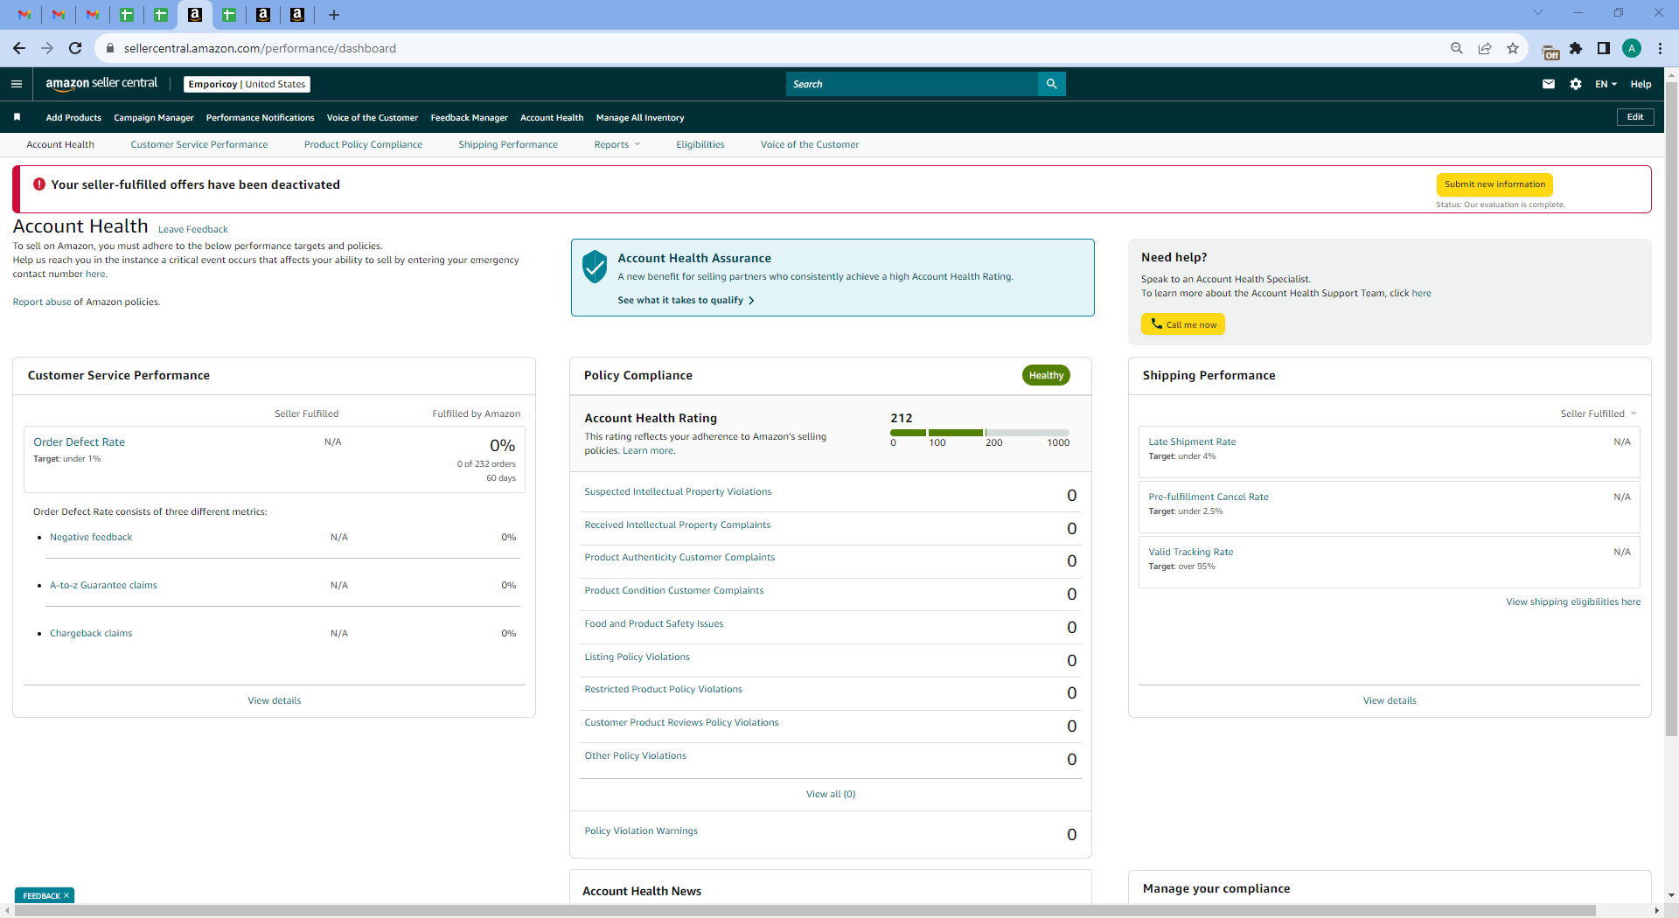
Task: Click the Account Health Assurance shield icon
Action: 595,267
